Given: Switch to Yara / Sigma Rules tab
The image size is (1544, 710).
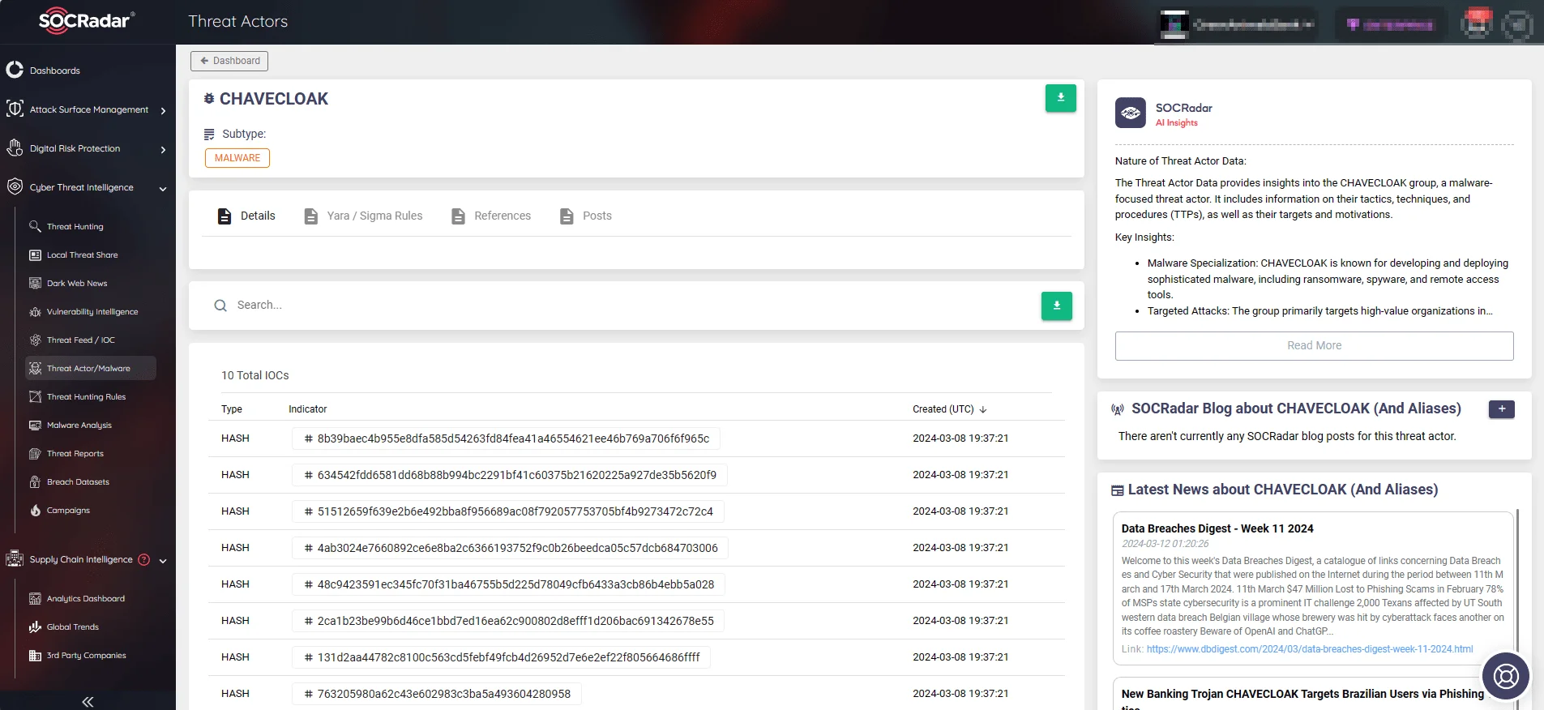Looking at the screenshot, I should click(x=363, y=216).
